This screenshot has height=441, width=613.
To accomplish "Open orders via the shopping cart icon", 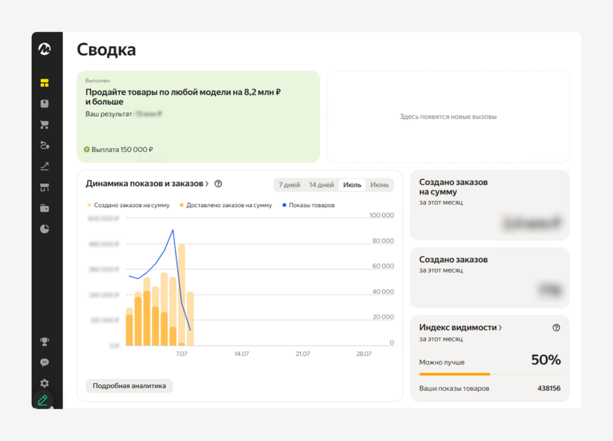I will coord(44,124).
